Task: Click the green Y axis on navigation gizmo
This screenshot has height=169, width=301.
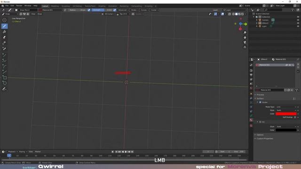Action: click(246, 24)
